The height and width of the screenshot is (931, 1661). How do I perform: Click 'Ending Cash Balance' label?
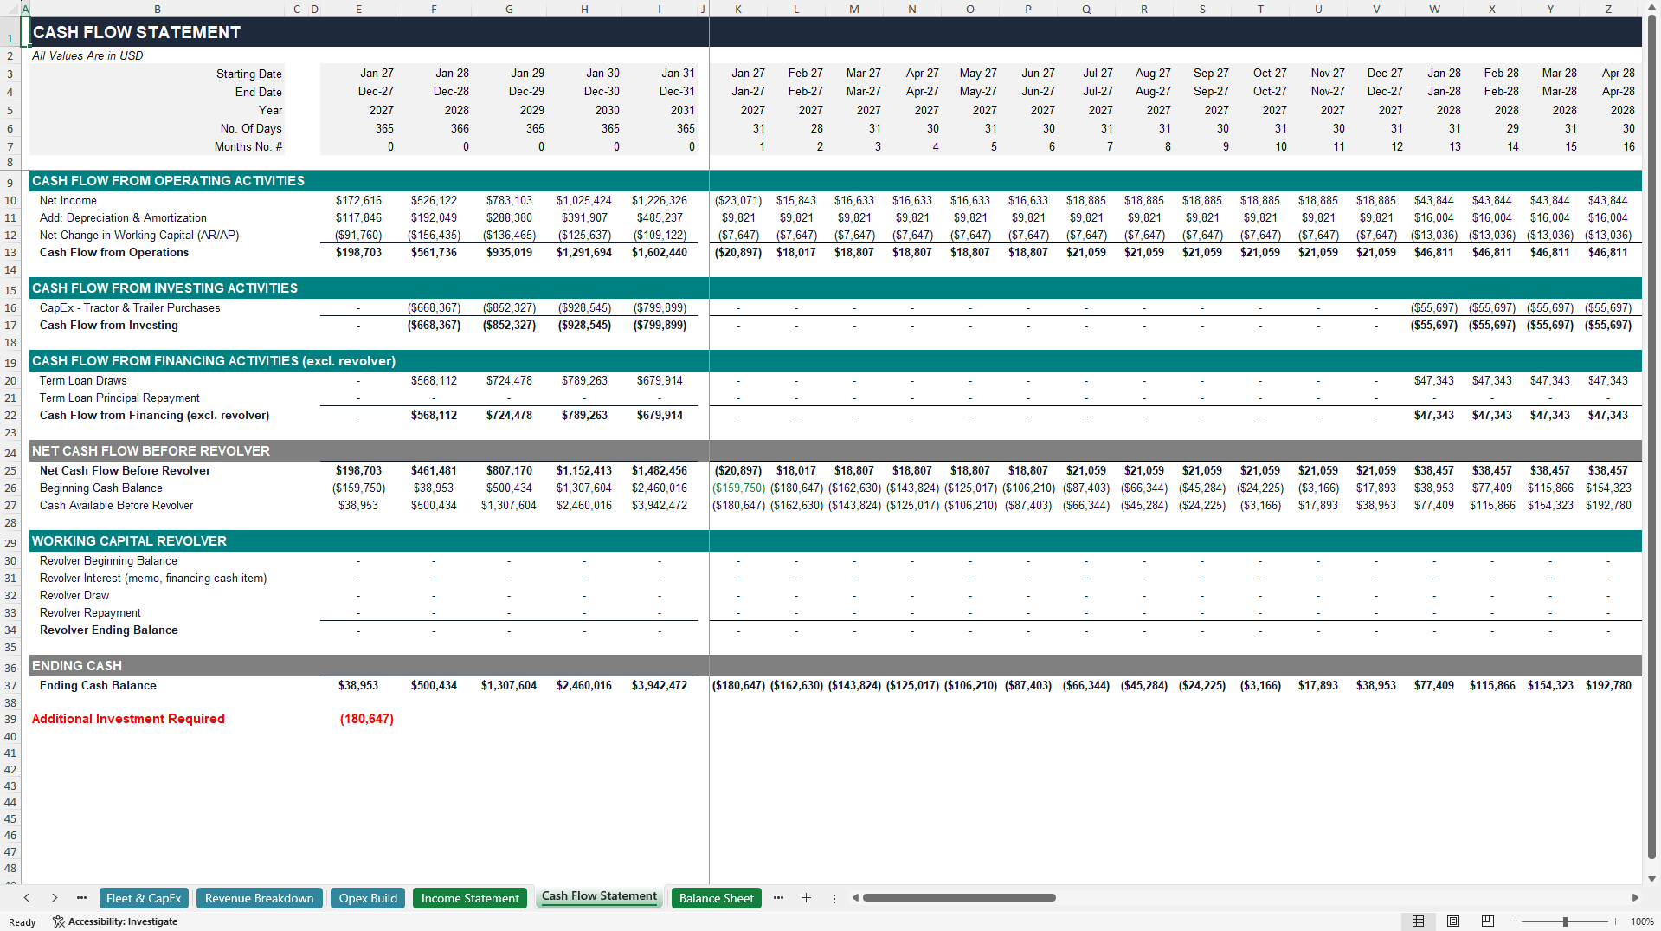pos(98,686)
